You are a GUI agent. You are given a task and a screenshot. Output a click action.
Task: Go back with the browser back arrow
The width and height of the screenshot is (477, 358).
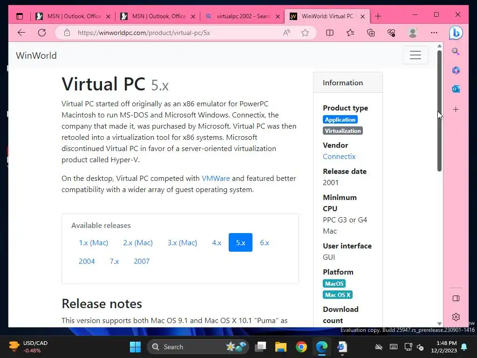coord(21,33)
